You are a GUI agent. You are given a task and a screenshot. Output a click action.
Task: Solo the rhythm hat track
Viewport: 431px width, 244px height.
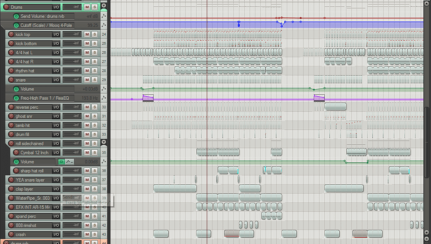[x=94, y=71]
